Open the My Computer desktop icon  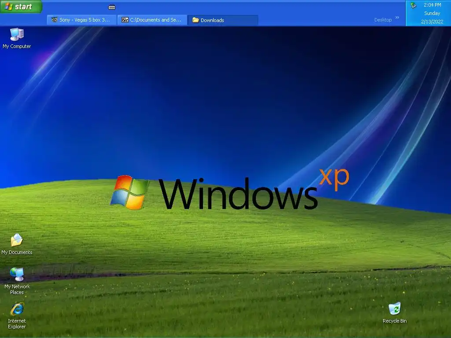coord(17,38)
